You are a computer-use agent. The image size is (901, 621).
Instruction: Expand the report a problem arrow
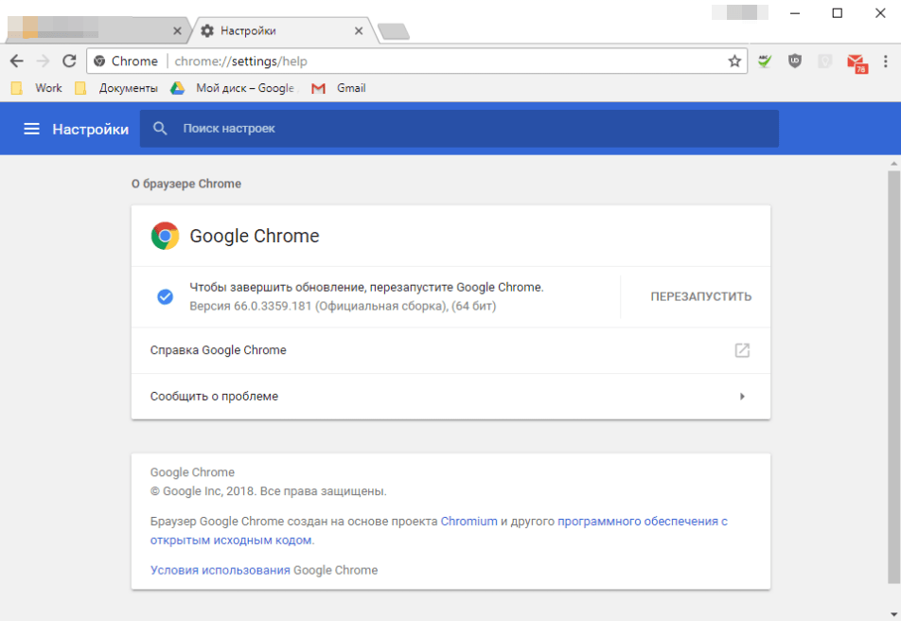point(742,397)
